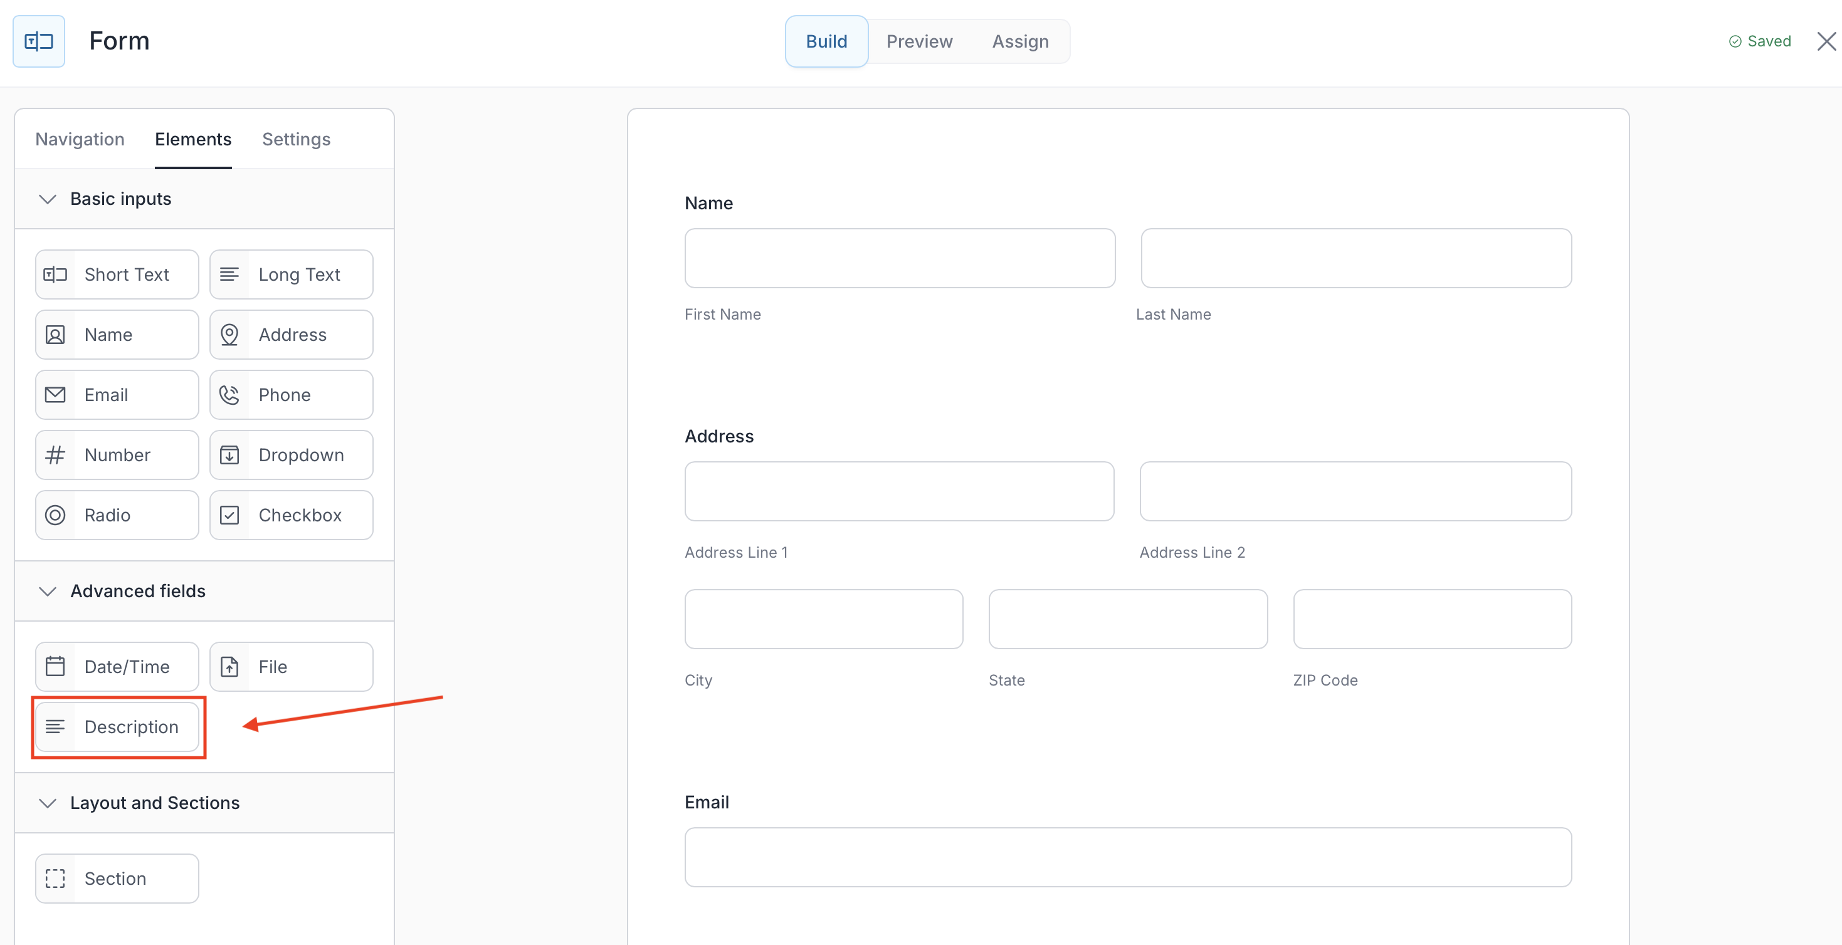Image resolution: width=1842 pixels, height=945 pixels.
Task: Collapse the Basic inputs group chevron
Action: (47, 199)
